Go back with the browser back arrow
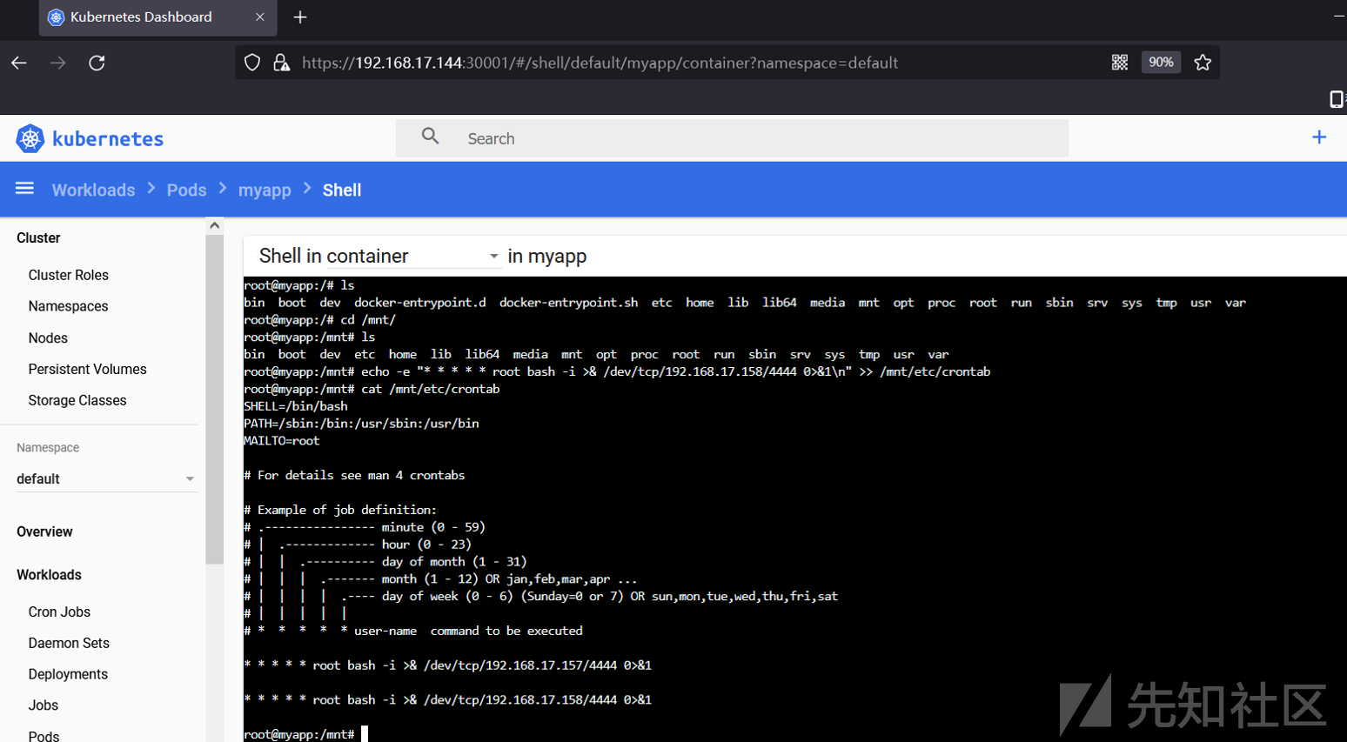The height and width of the screenshot is (742, 1347). tap(19, 63)
